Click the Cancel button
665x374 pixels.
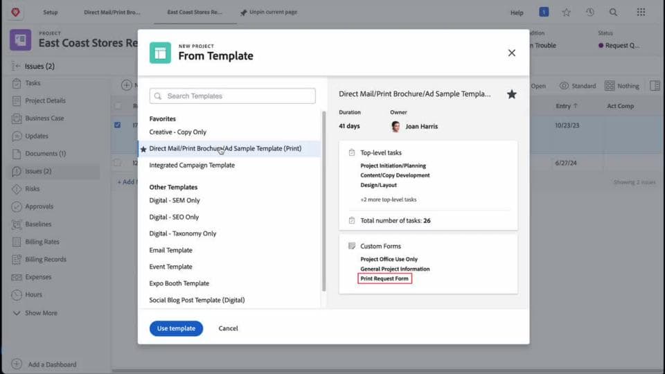coord(228,328)
